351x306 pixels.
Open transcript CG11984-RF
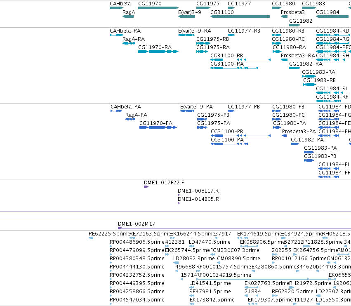click(x=332, y=97)
